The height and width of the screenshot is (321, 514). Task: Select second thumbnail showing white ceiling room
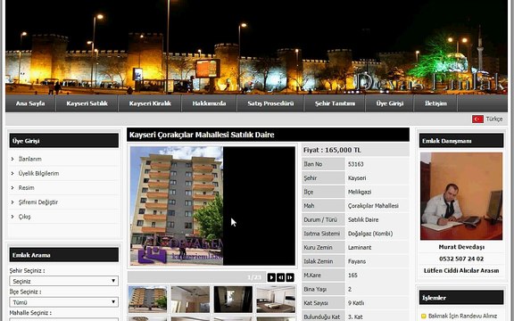[x=190, y=300]
